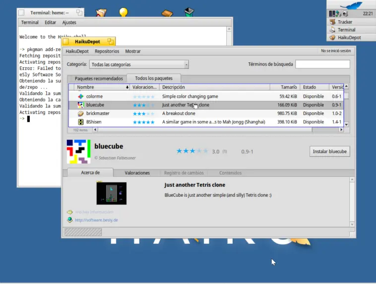This screenshot has width=376, height=284.
Task: Click Terminal window scroll up arrow
Action: (x=229, y=29)
